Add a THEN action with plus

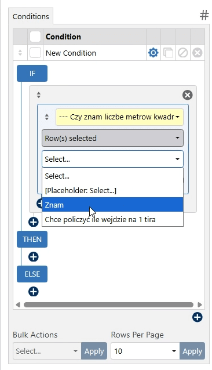coord(34,257)
